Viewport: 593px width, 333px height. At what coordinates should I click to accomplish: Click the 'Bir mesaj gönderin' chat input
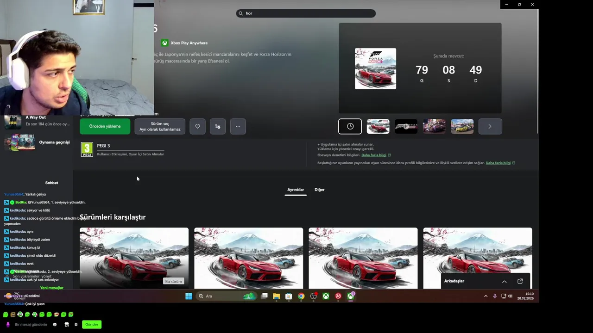(x=31, y=325)
